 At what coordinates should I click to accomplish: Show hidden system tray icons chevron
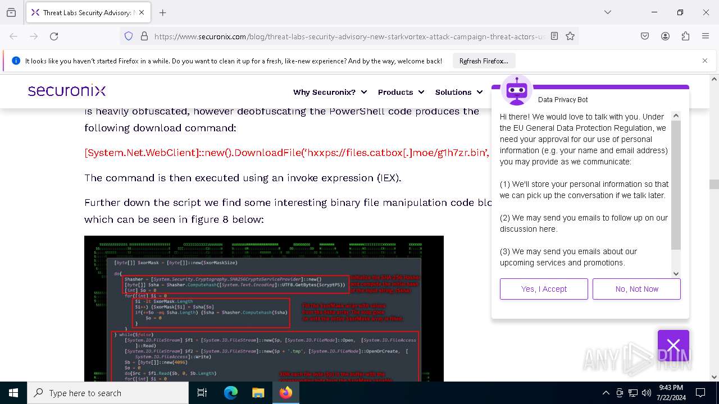pos(606,393)
